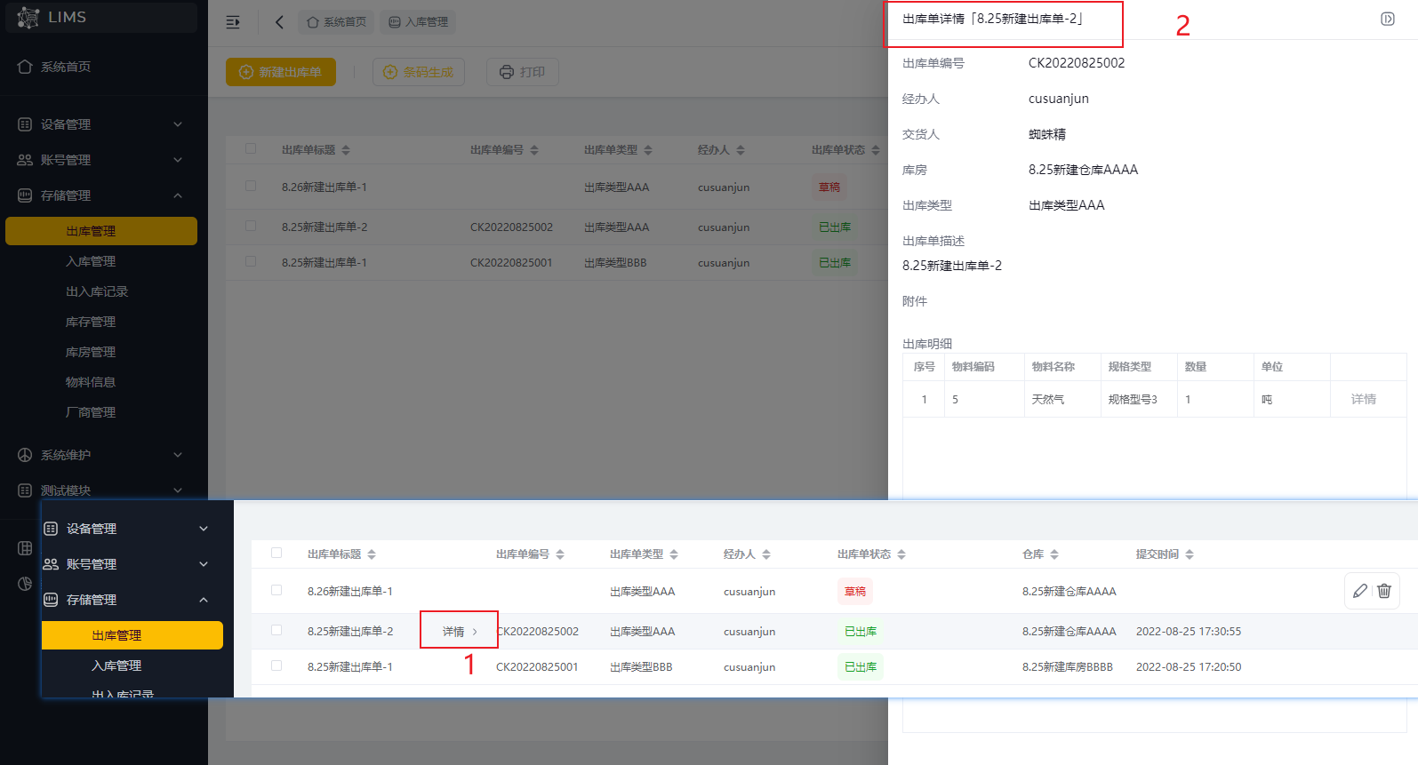The image size is (1418, 765).
Task: Switch to the 入库管理 tab
Action: pos(418,22)
